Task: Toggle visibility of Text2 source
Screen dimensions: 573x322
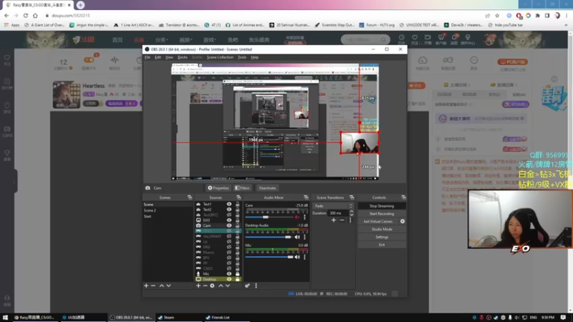Action: pyautogui.click(x=229, y=210)
